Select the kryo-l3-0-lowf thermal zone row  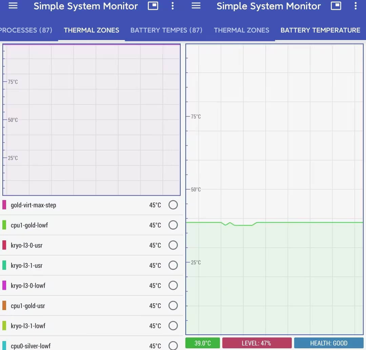(85, 286)
